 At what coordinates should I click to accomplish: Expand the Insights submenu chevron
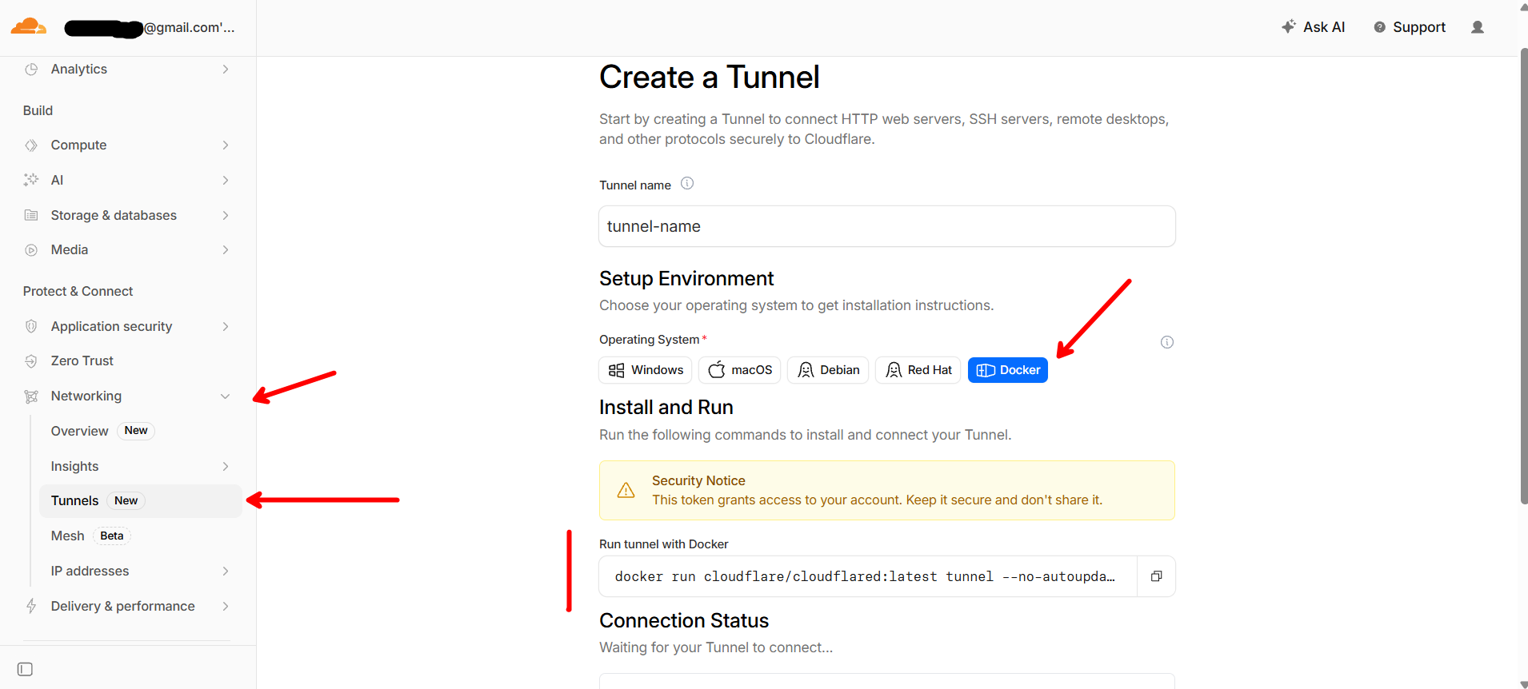pos(226,466)
